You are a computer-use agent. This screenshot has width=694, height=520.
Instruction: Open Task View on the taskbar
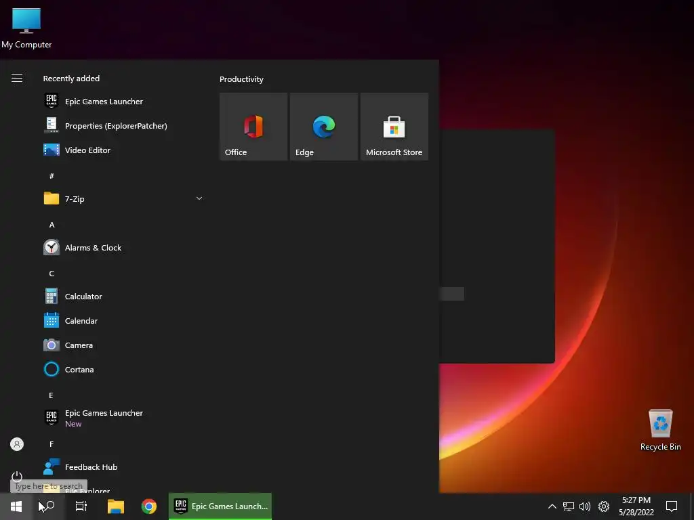[x=81, y=506]
